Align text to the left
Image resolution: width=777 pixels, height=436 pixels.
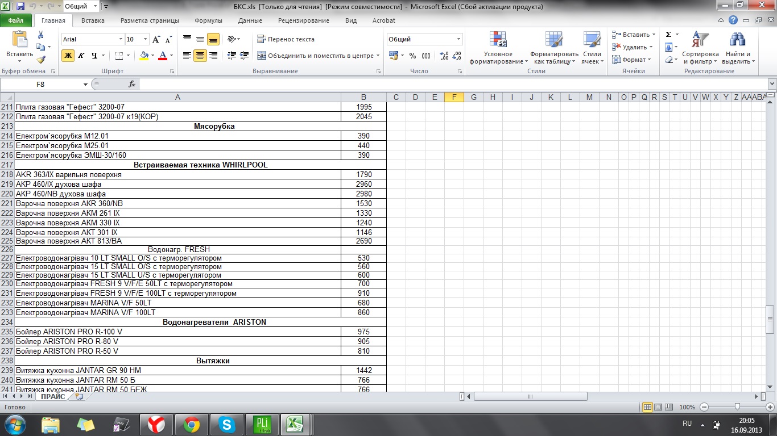pos(187,56)
